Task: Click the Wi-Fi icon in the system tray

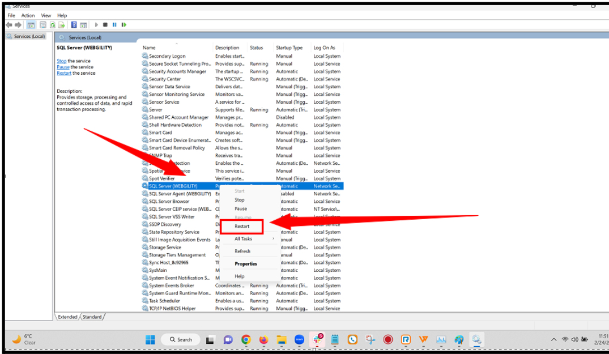Action: (565, 340)
